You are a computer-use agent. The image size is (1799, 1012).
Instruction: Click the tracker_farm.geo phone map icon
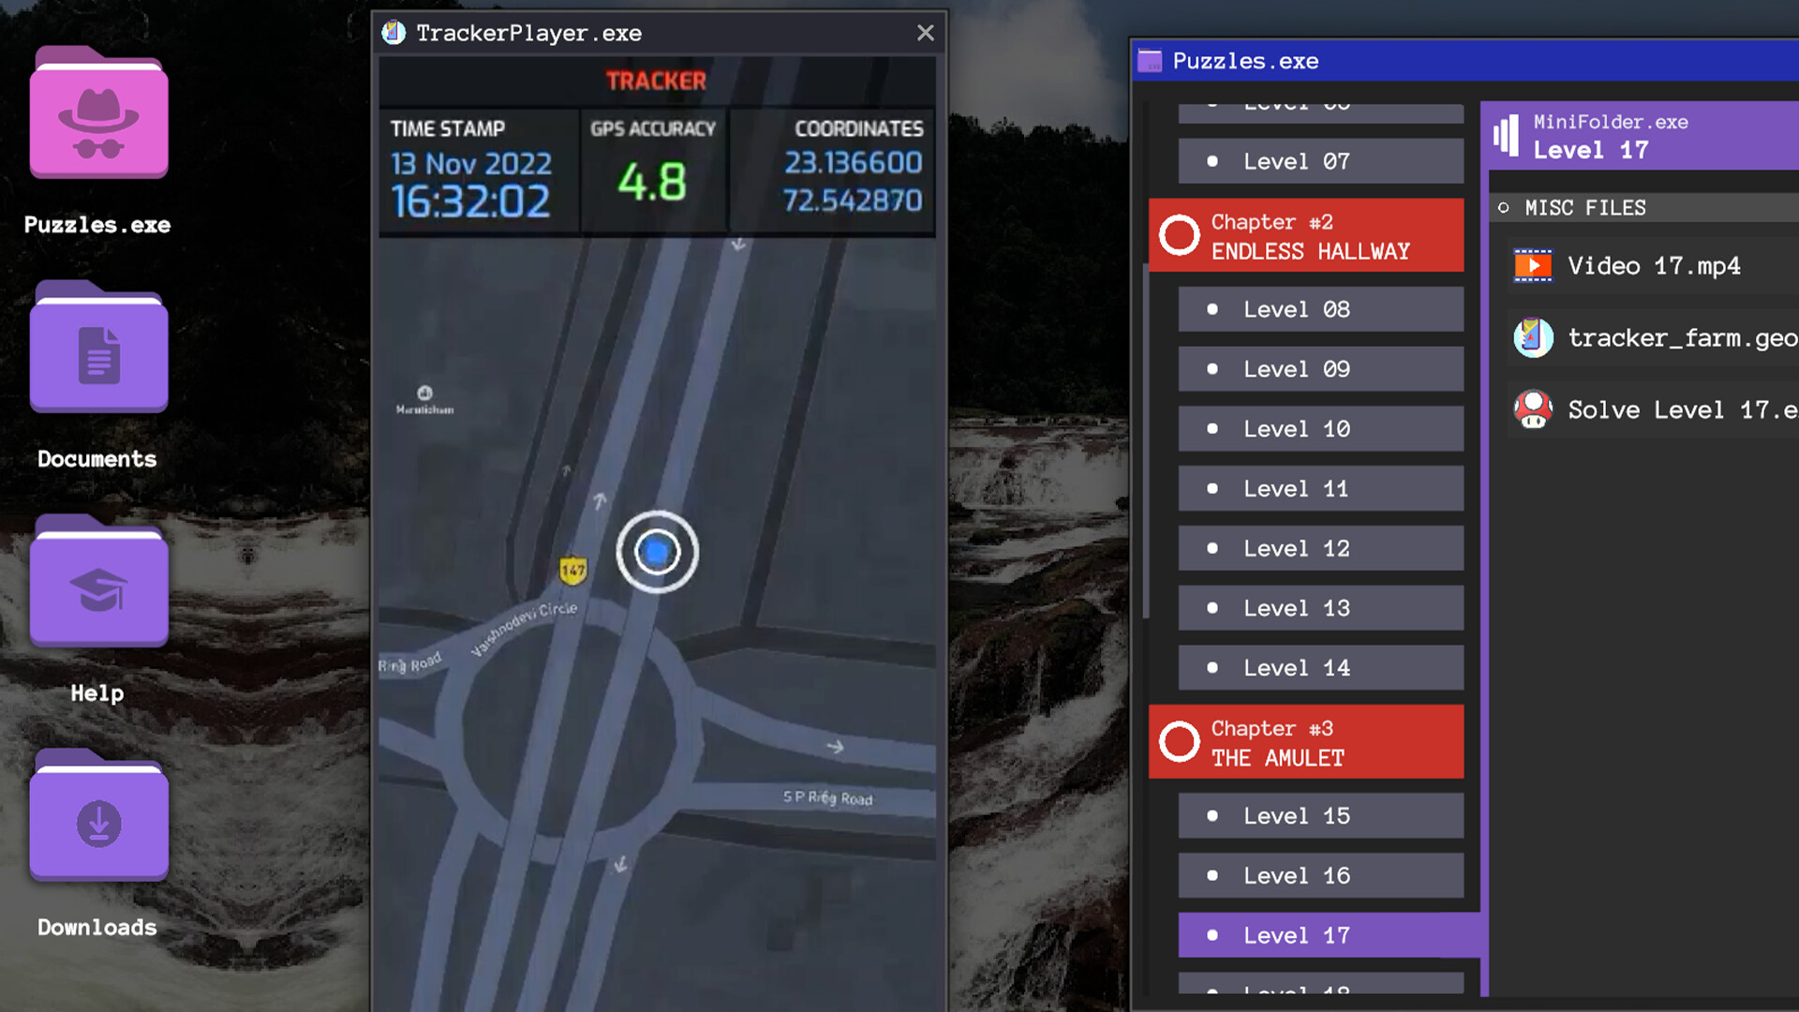[x=1535, y=337]
